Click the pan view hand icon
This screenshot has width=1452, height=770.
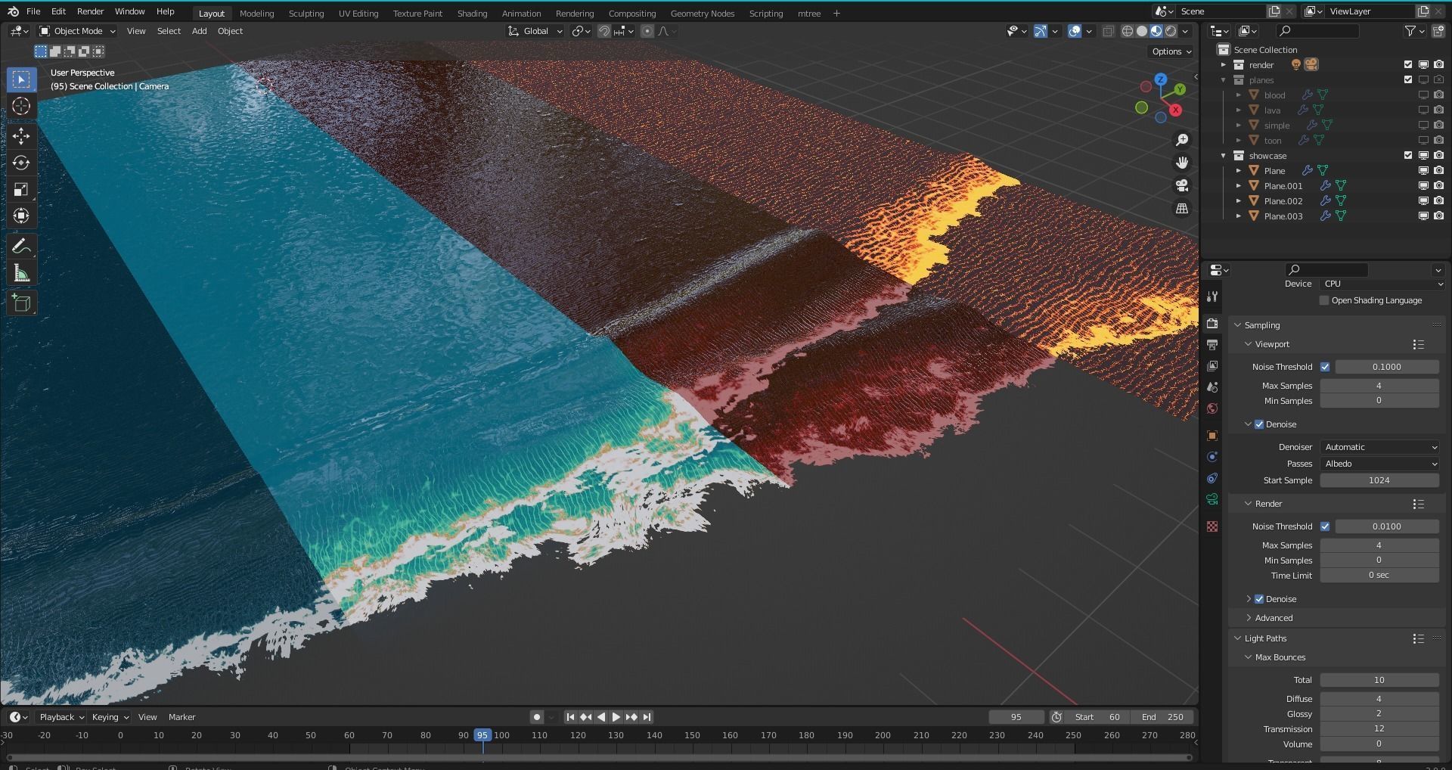(1182, 163)
